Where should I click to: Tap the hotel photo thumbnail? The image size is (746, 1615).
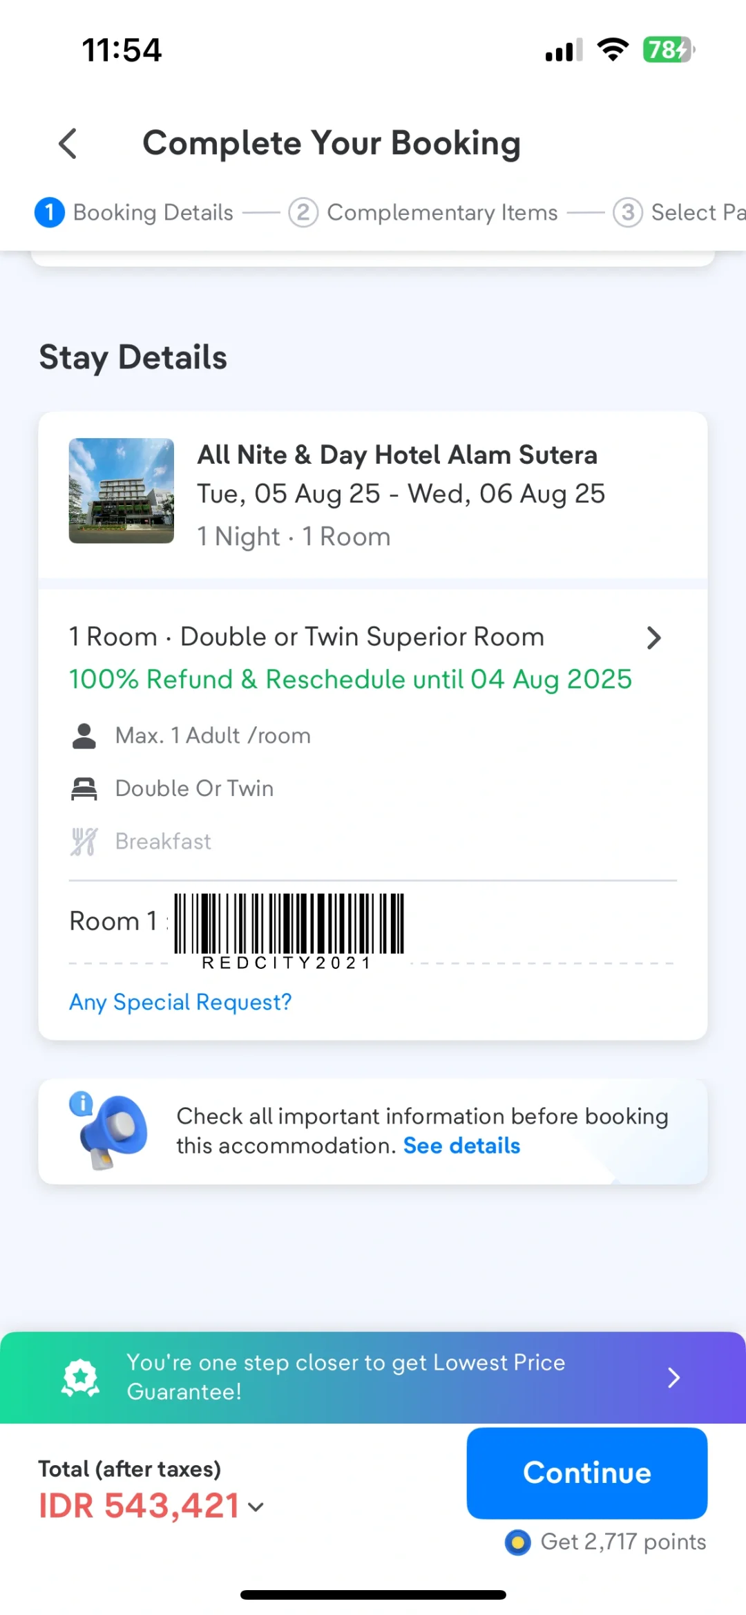click(x=122, y=491)
